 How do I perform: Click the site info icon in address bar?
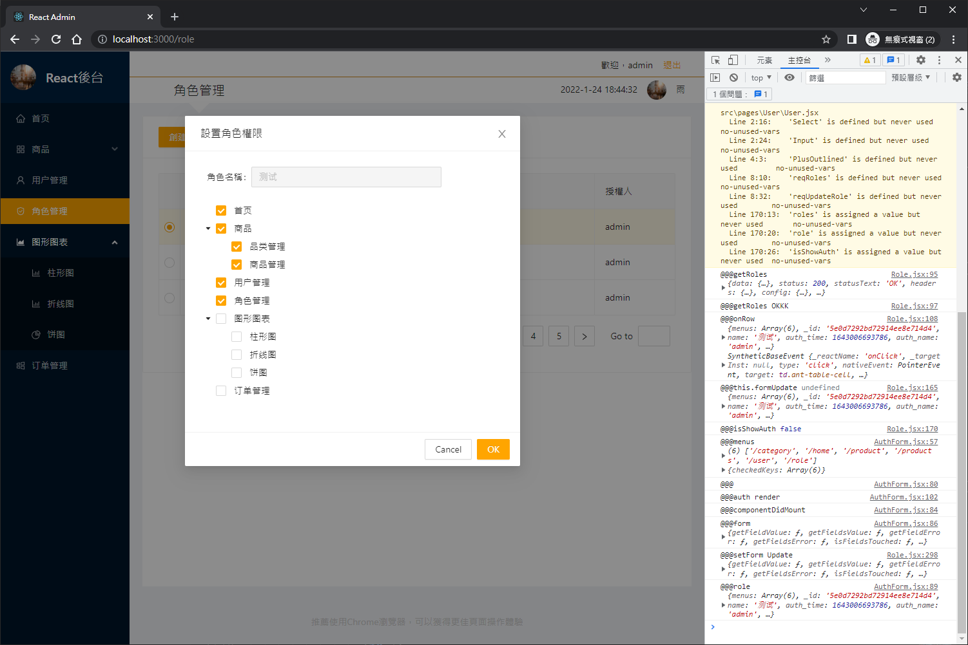coord(102,39)
